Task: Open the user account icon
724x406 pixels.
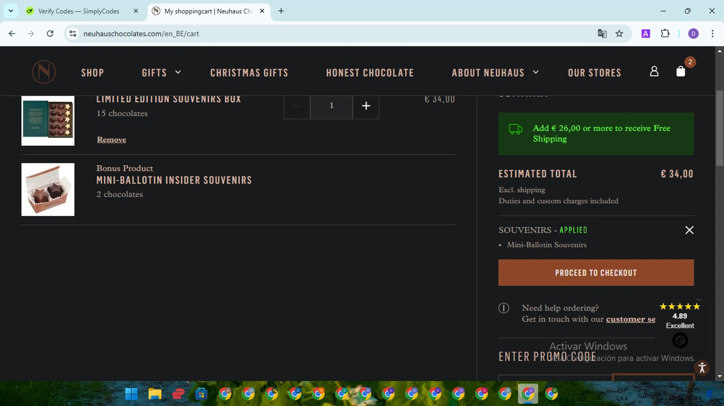Action: pyautogui.click(x=654, y=71)
